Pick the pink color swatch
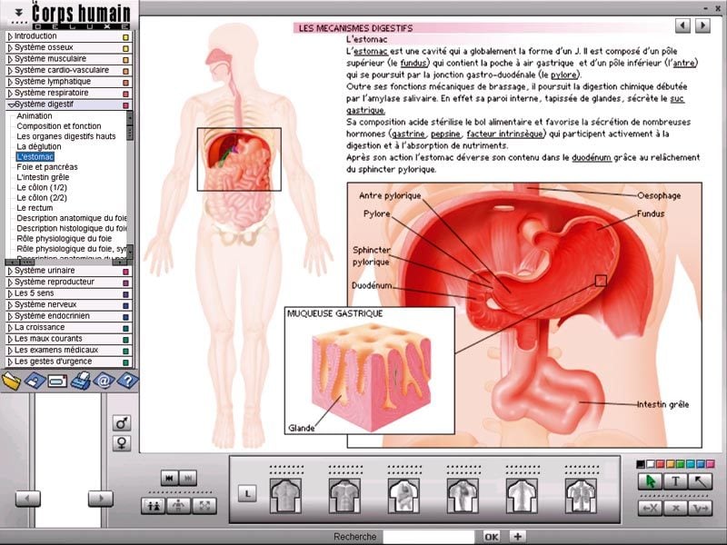 click(709, 465)
